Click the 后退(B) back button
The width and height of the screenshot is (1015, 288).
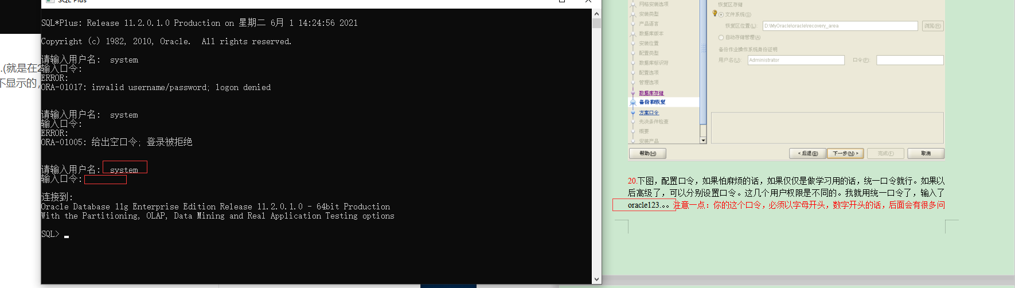click(x=808, y=153)
